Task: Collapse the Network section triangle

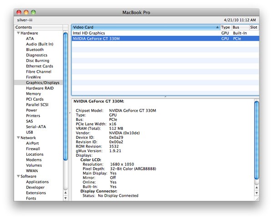Action: coord(18,138)
